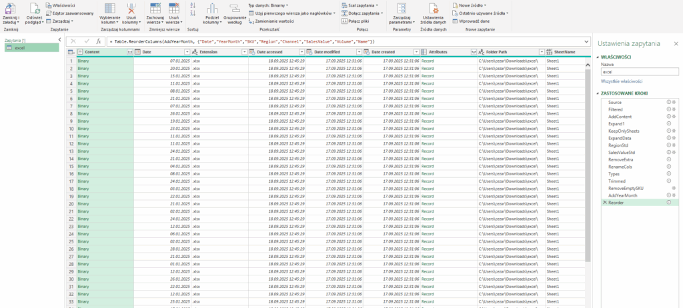
Task: Open the Date column filter dropdown
Action: (x=187, y=52)
